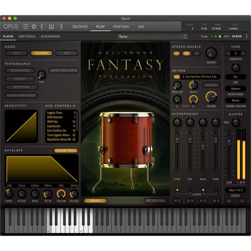Click the envelope Curve knob
251x251 pixels.
tap(9, 194)
